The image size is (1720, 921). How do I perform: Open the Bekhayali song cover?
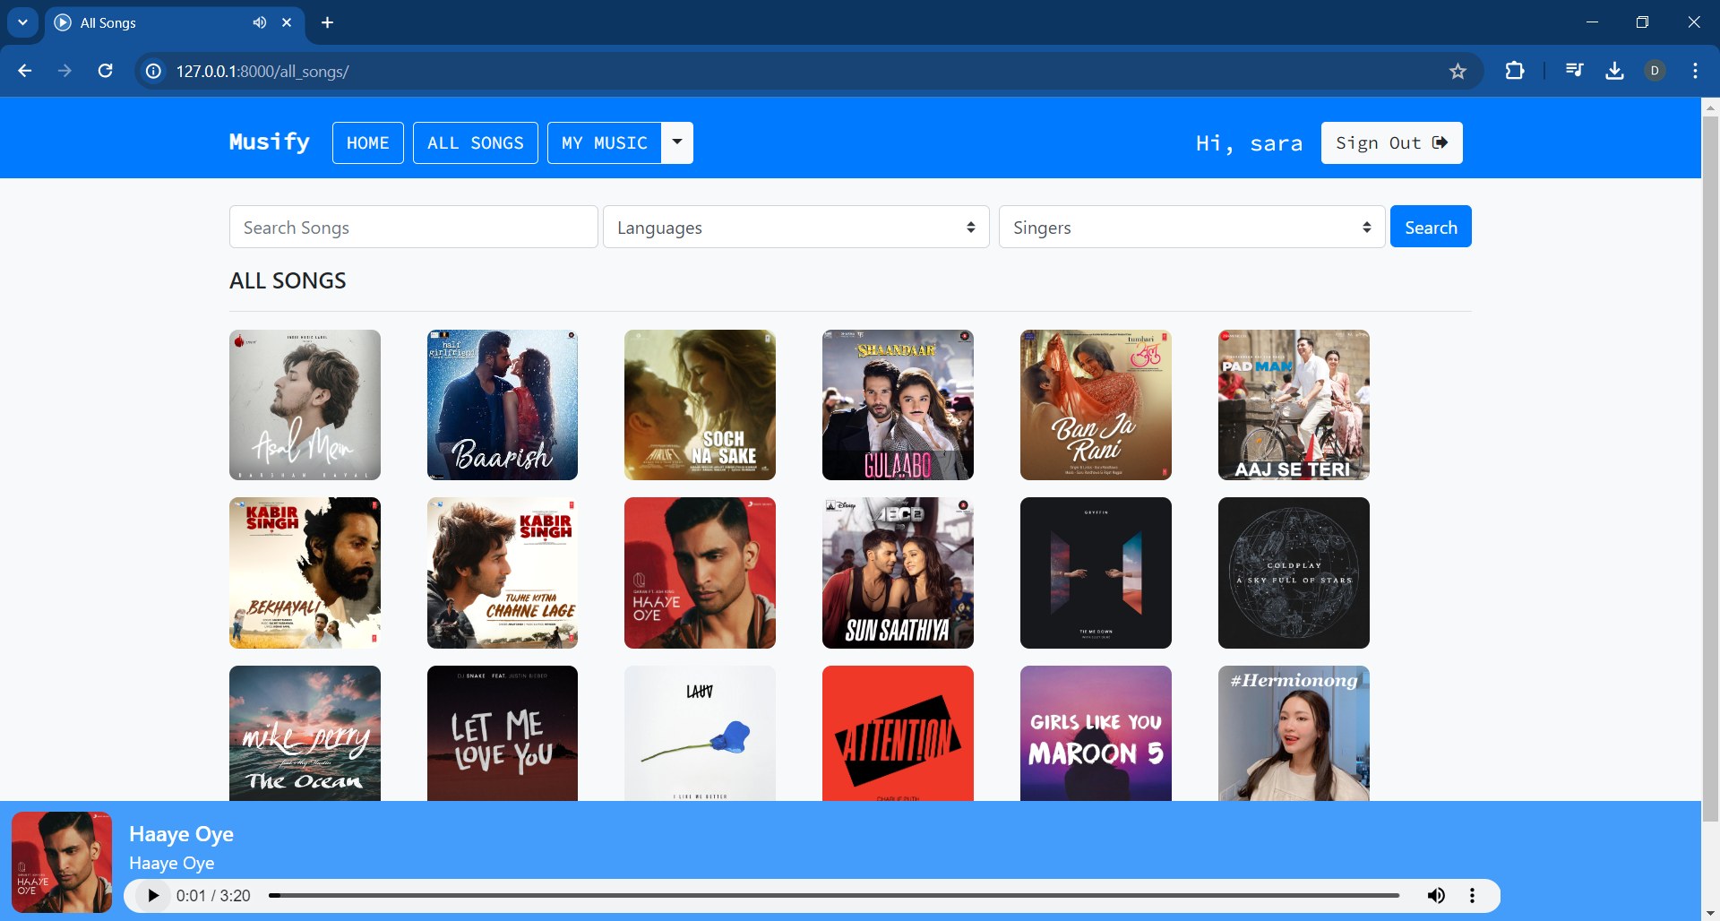pos(305,572)
